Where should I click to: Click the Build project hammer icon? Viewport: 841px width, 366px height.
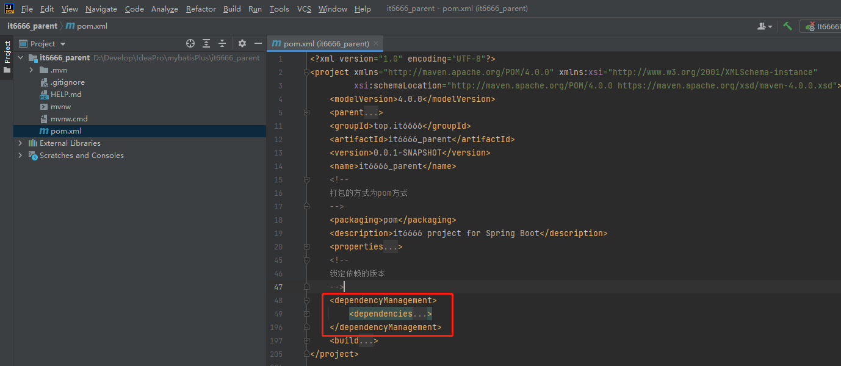point(788,26)
